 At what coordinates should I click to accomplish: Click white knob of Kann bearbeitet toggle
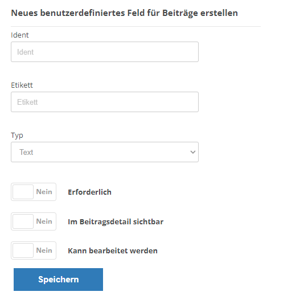click(x=23, y=250)
